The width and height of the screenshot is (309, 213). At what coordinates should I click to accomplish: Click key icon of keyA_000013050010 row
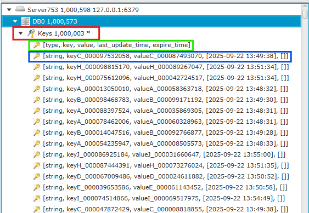[x=37, y=89]
